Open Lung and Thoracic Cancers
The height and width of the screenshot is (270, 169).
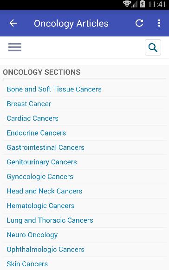pos(50,220)
